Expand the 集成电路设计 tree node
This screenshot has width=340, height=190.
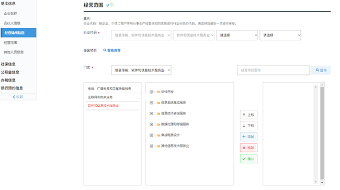tap(151, 135)
